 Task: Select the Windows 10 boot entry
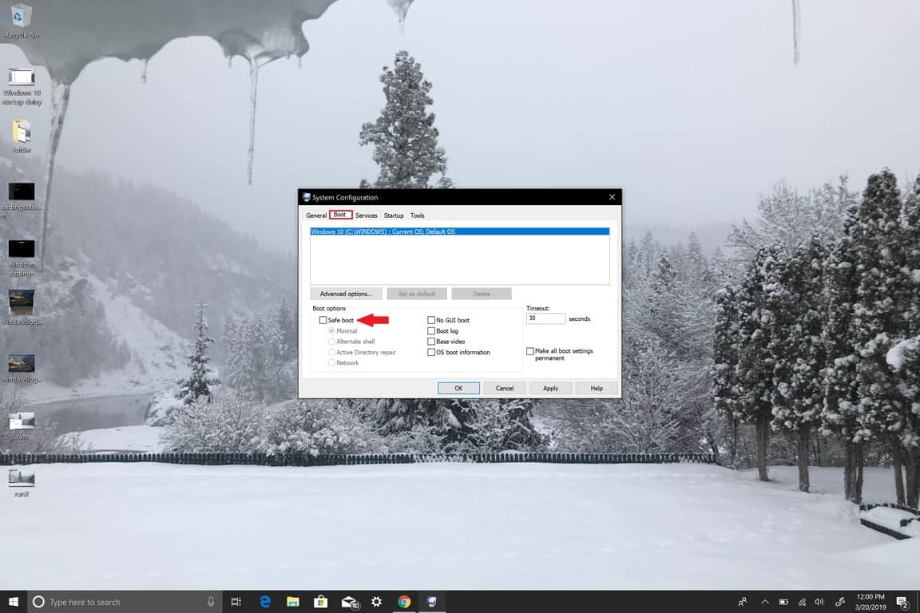click(x=459, y=231)
